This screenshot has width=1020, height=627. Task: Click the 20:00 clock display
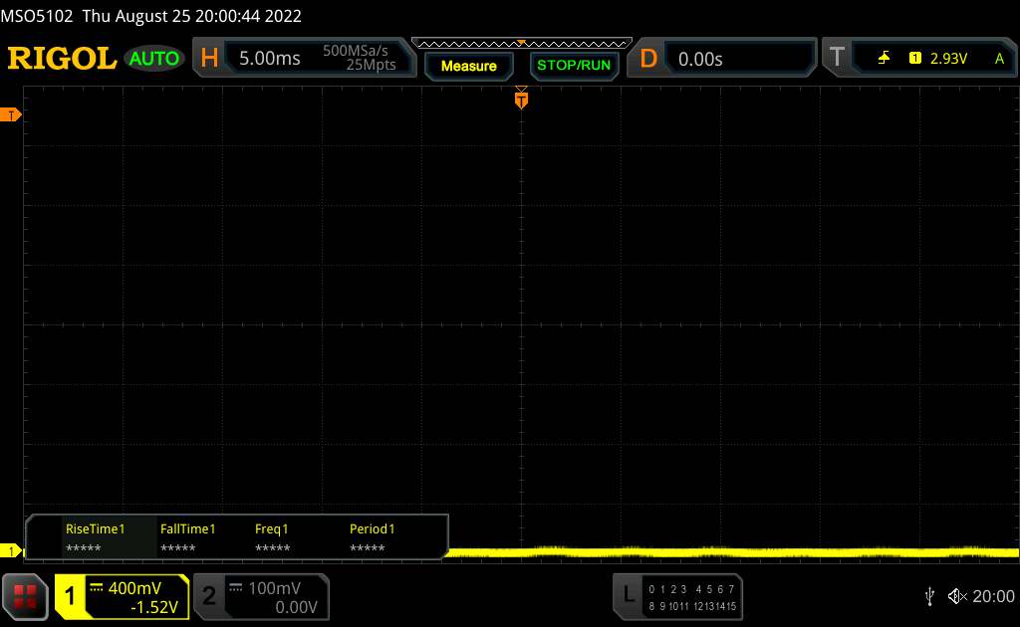tap(993, 596)
